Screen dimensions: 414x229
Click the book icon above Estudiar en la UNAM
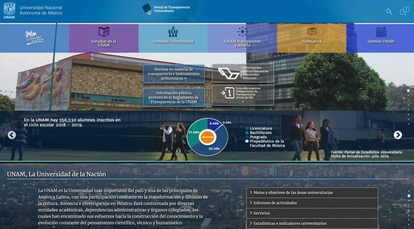pos(104,32)
